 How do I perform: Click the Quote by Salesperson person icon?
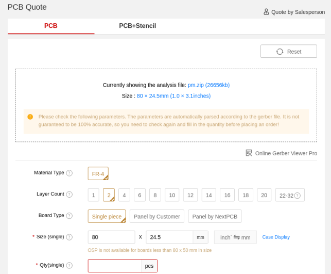click(266, 11)
